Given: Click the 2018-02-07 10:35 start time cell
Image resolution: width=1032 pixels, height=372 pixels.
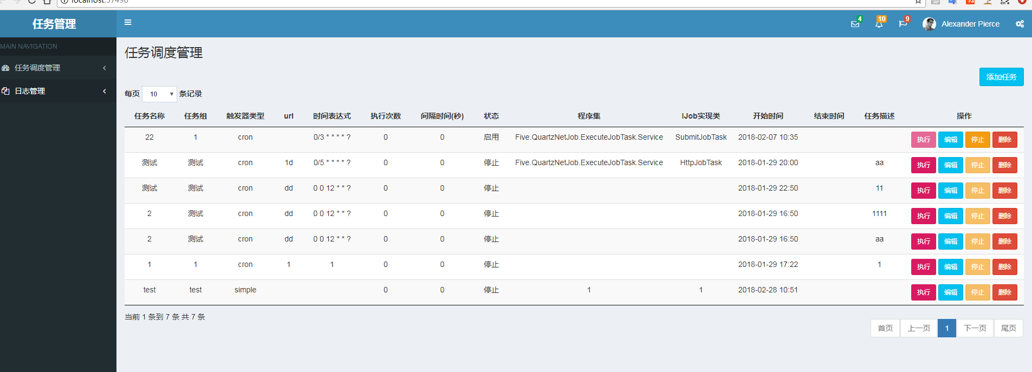Looking at the screenshot, I should click(768, 137).
